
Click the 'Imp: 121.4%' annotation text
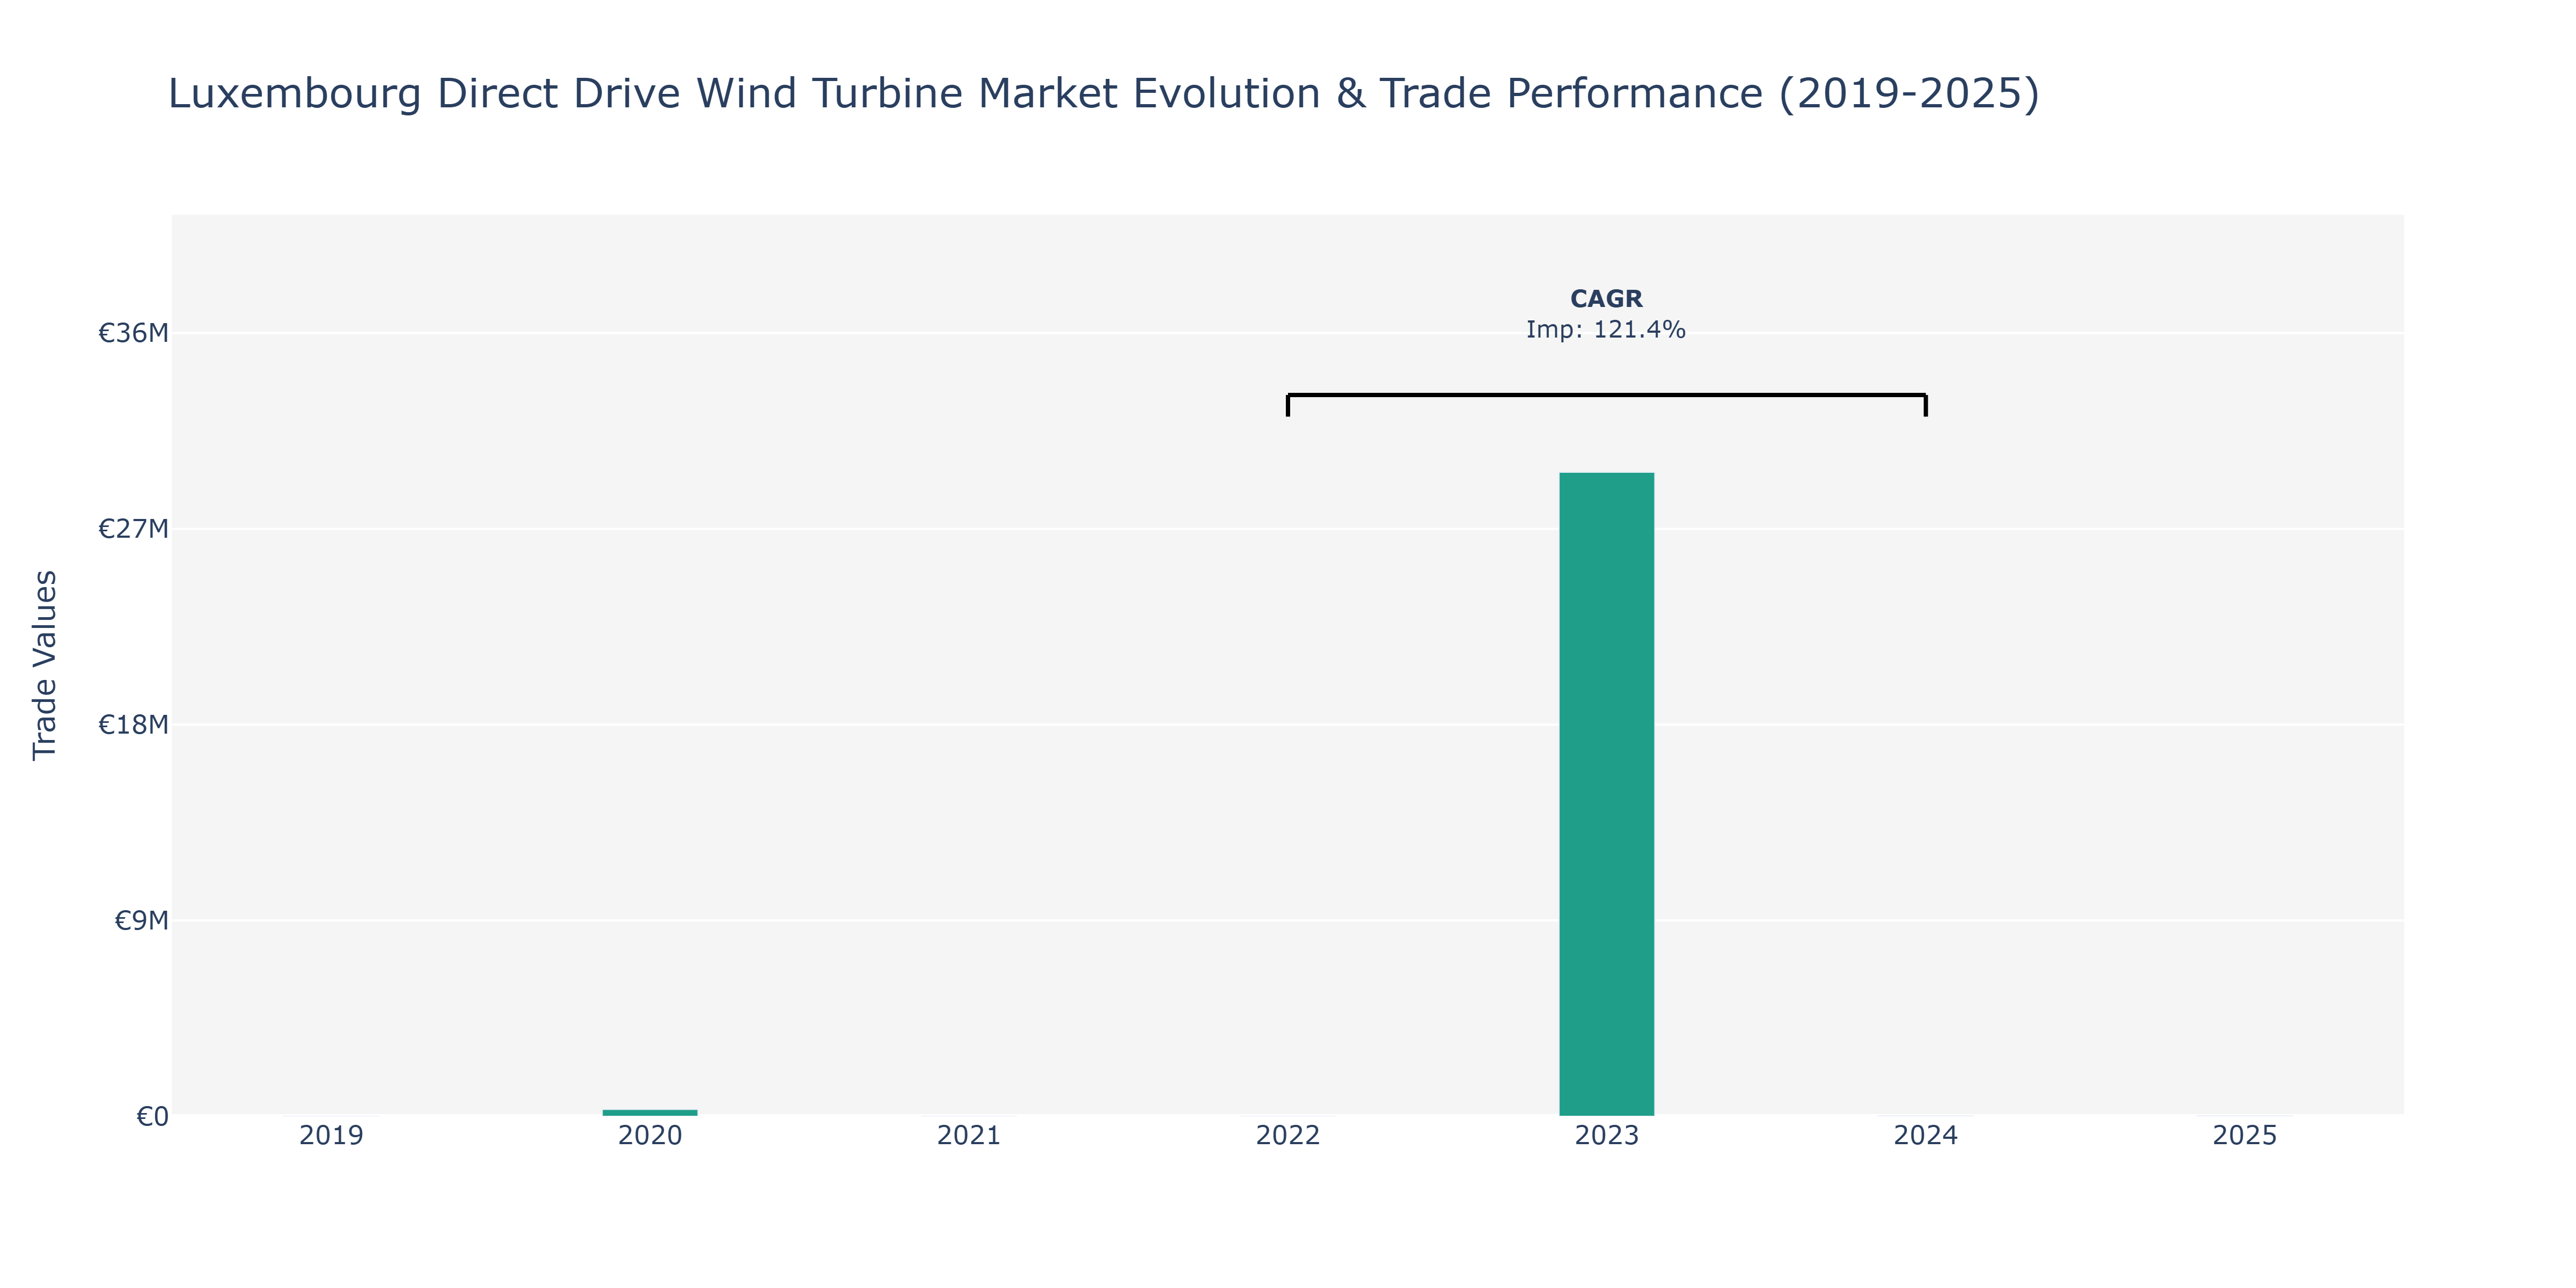1606,330
